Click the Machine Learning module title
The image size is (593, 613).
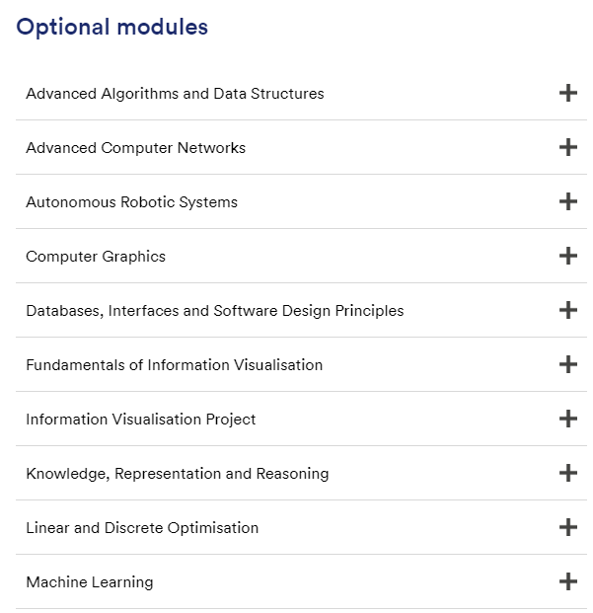tap(89, 582)
